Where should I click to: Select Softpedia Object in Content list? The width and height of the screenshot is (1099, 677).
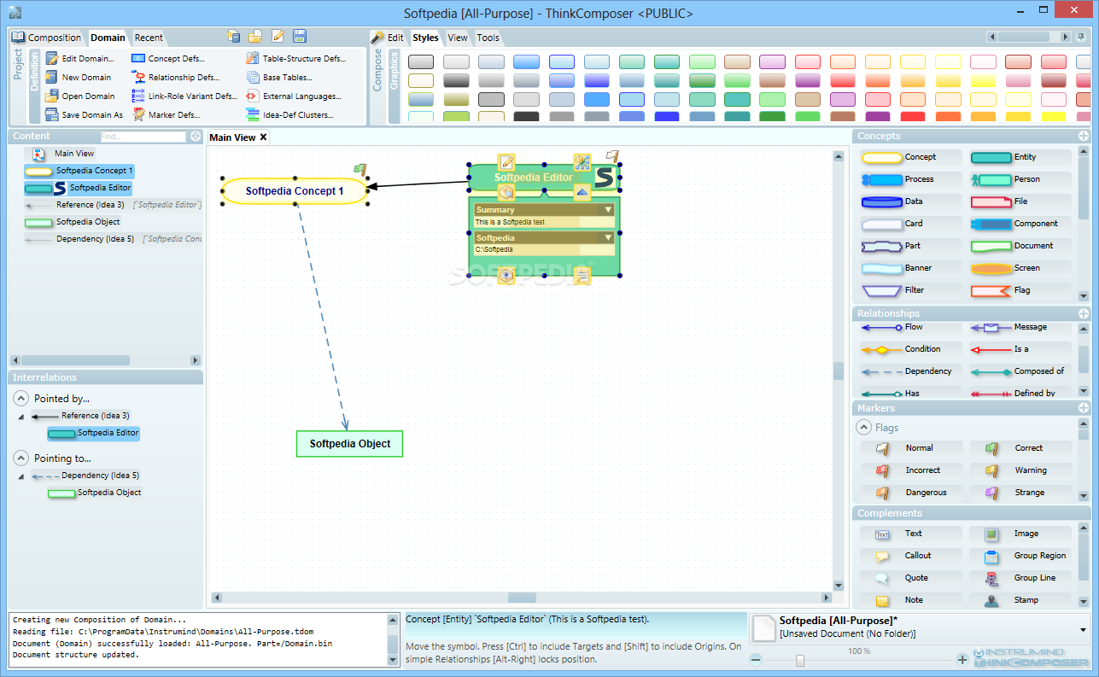[72, 222]
